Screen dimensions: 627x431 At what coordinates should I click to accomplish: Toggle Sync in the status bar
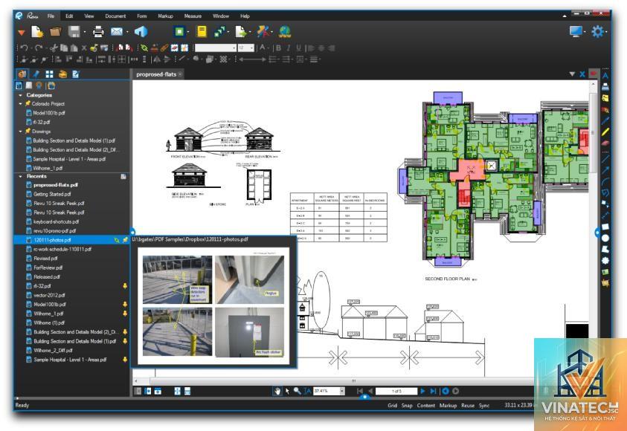[484, 406]
